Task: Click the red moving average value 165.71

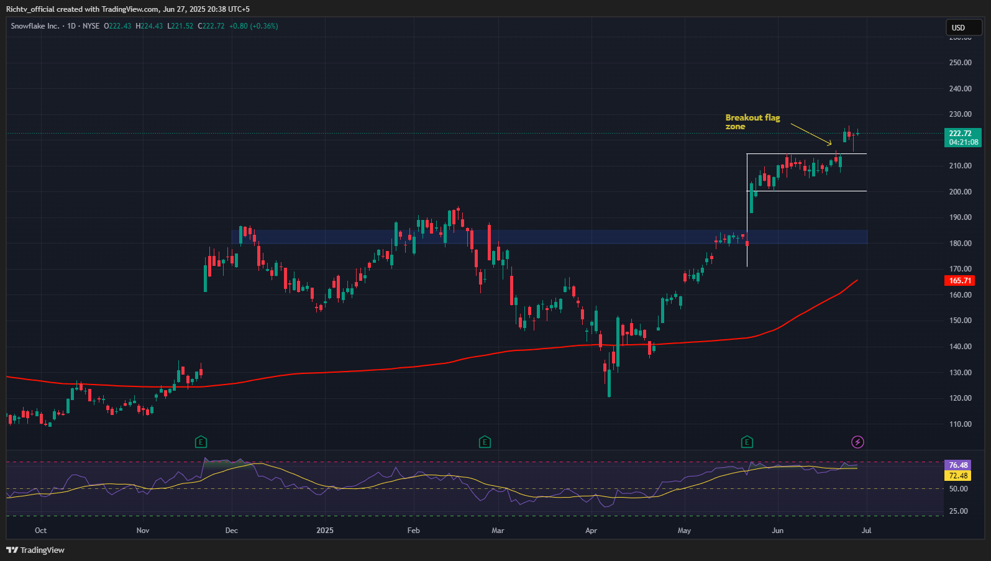Action: pos(960,281)
